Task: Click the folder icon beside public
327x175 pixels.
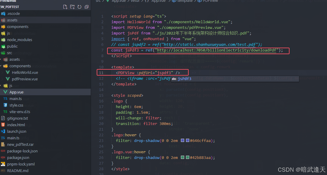Action: tap(3, 46)
